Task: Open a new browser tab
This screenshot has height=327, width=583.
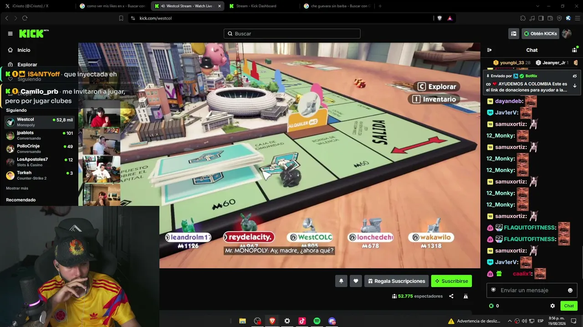Action: [x=380, y=6]
